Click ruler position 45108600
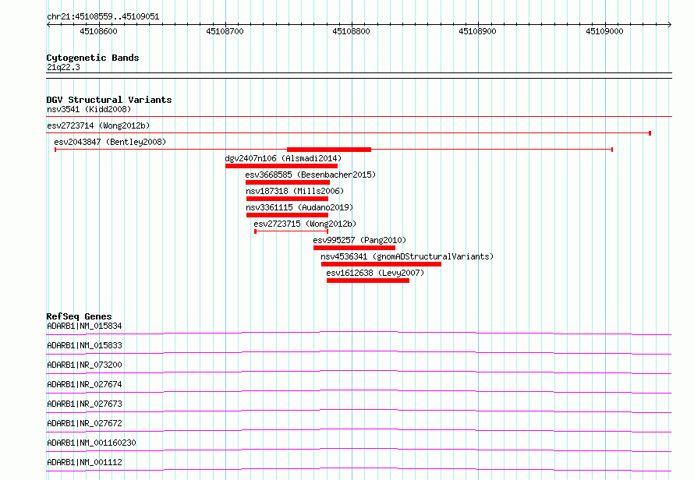Screen dimensions: 694x480 coord(99,31)
